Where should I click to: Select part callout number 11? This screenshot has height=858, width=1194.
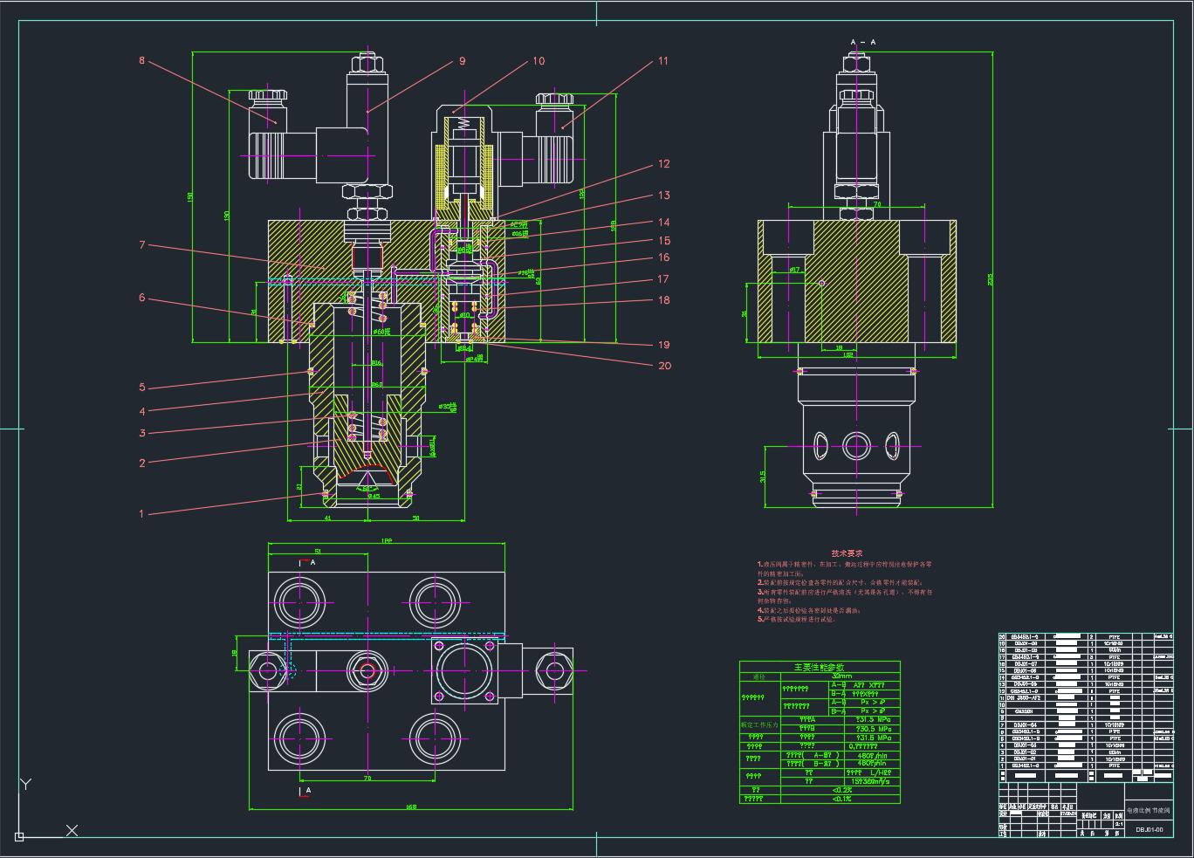[x=663, y=61]
